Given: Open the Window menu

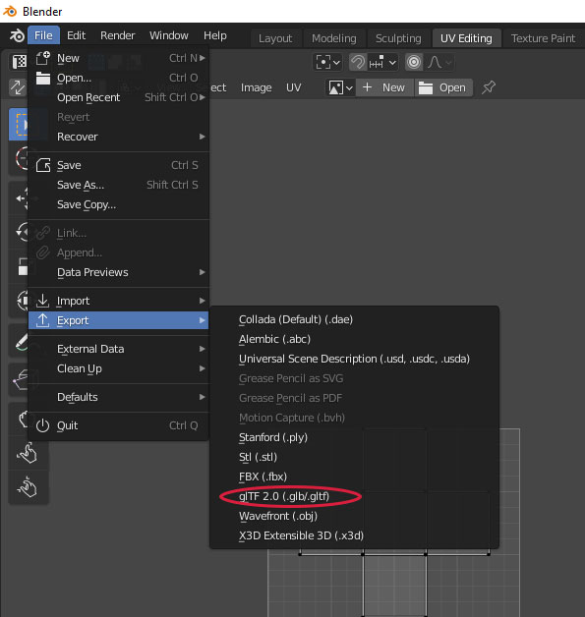Looking at the screenshot, I should point(169,35).
